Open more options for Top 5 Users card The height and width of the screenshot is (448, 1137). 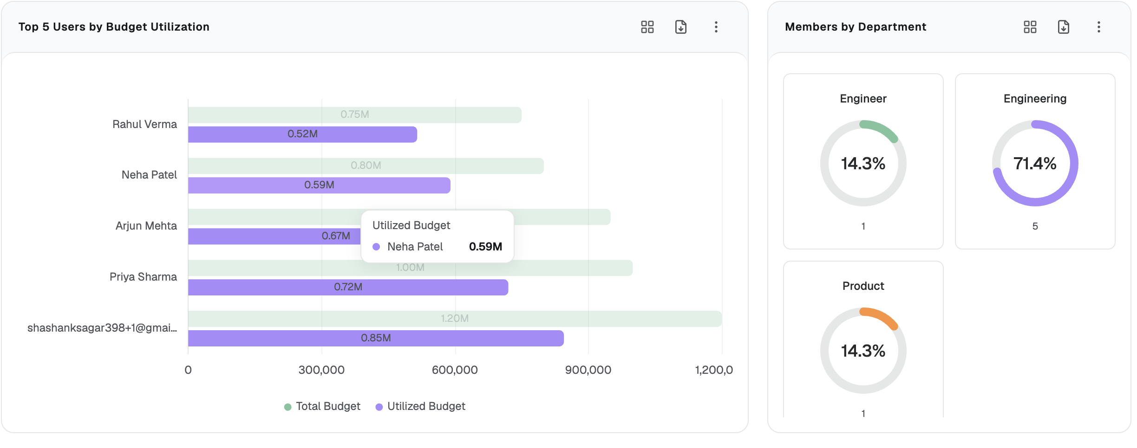(716, 27)
